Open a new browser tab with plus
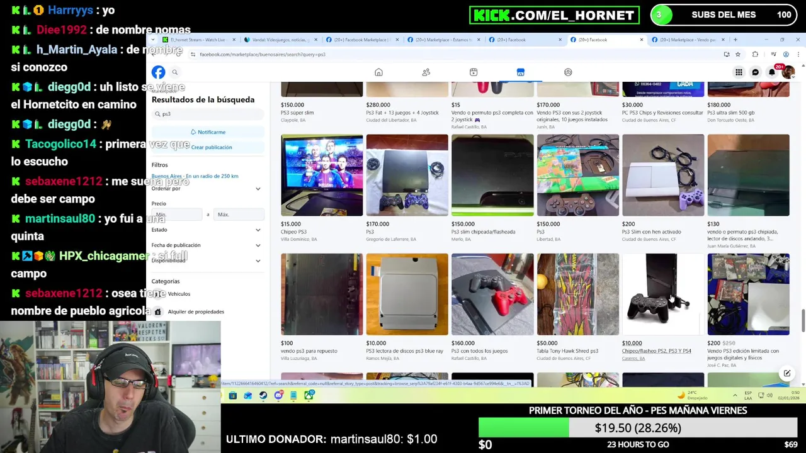 (x=735, y=40)
